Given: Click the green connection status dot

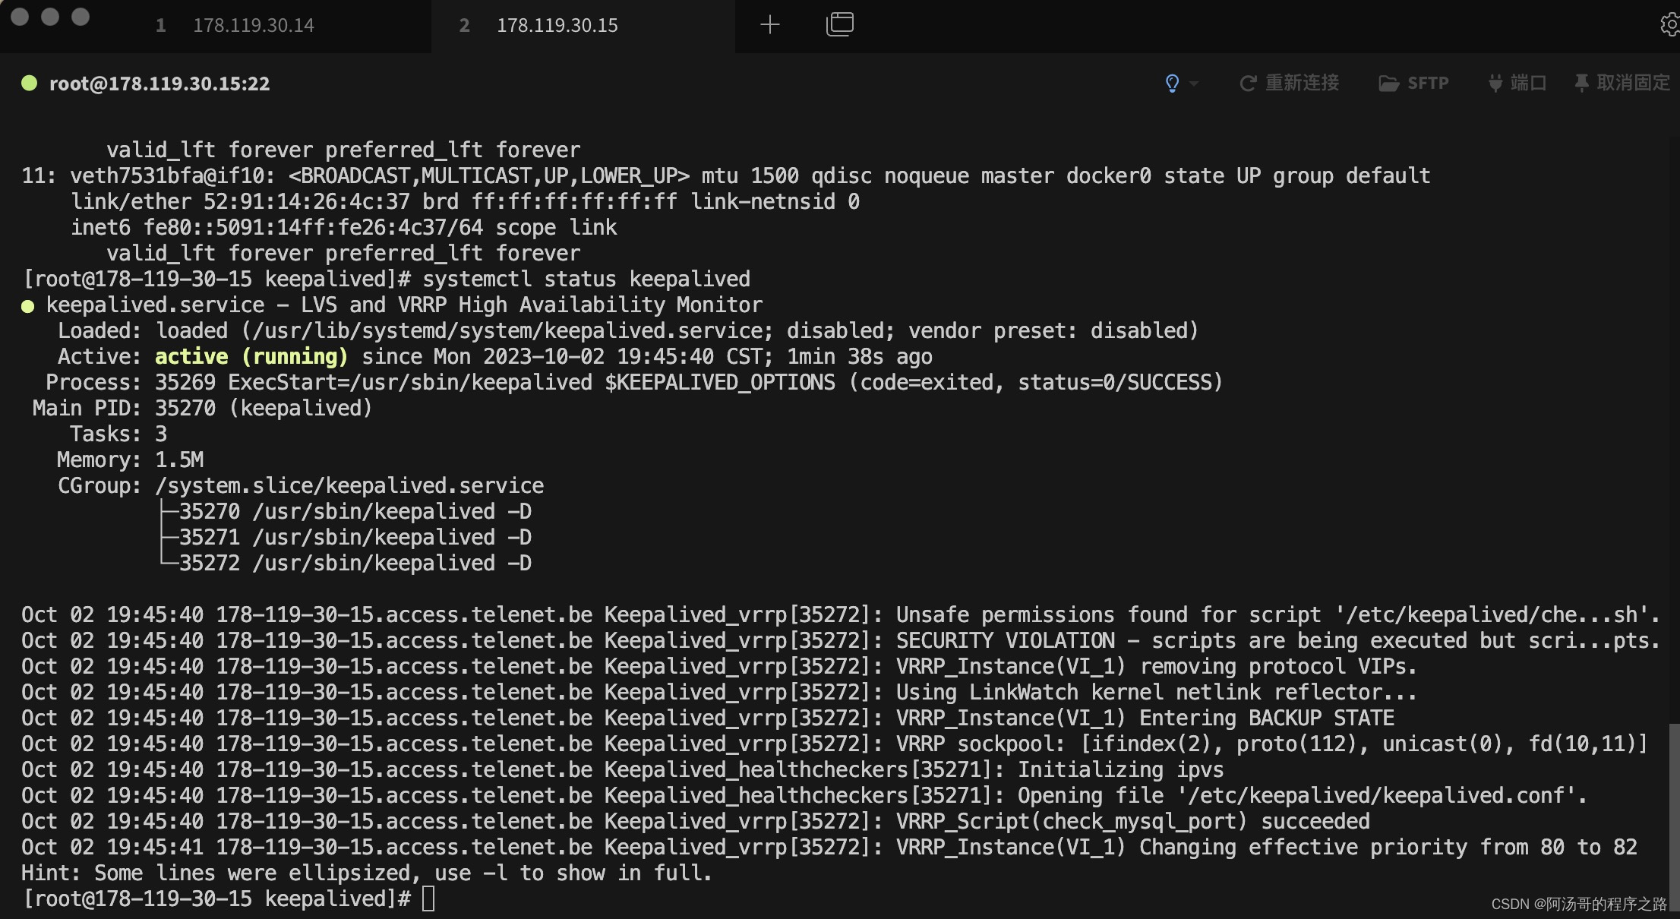Looking at the screenshot, I should click(29, 83).
